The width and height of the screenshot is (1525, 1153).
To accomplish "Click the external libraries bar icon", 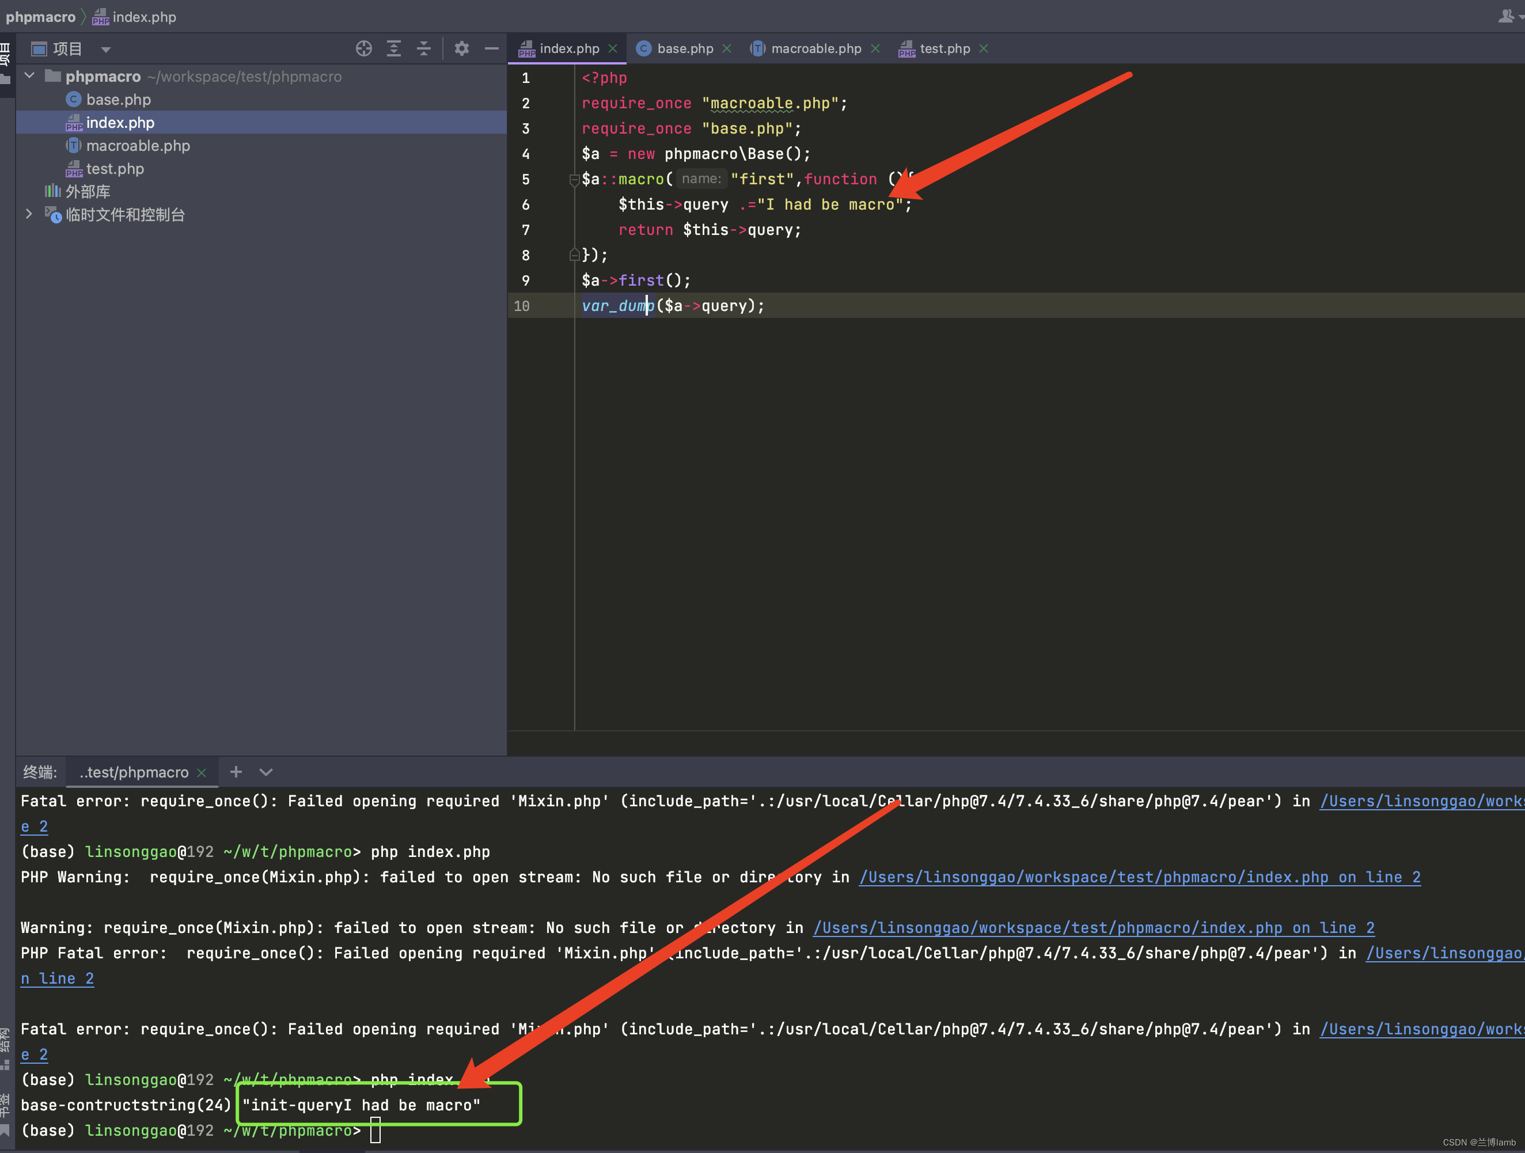I will click(x=53, y=191).
